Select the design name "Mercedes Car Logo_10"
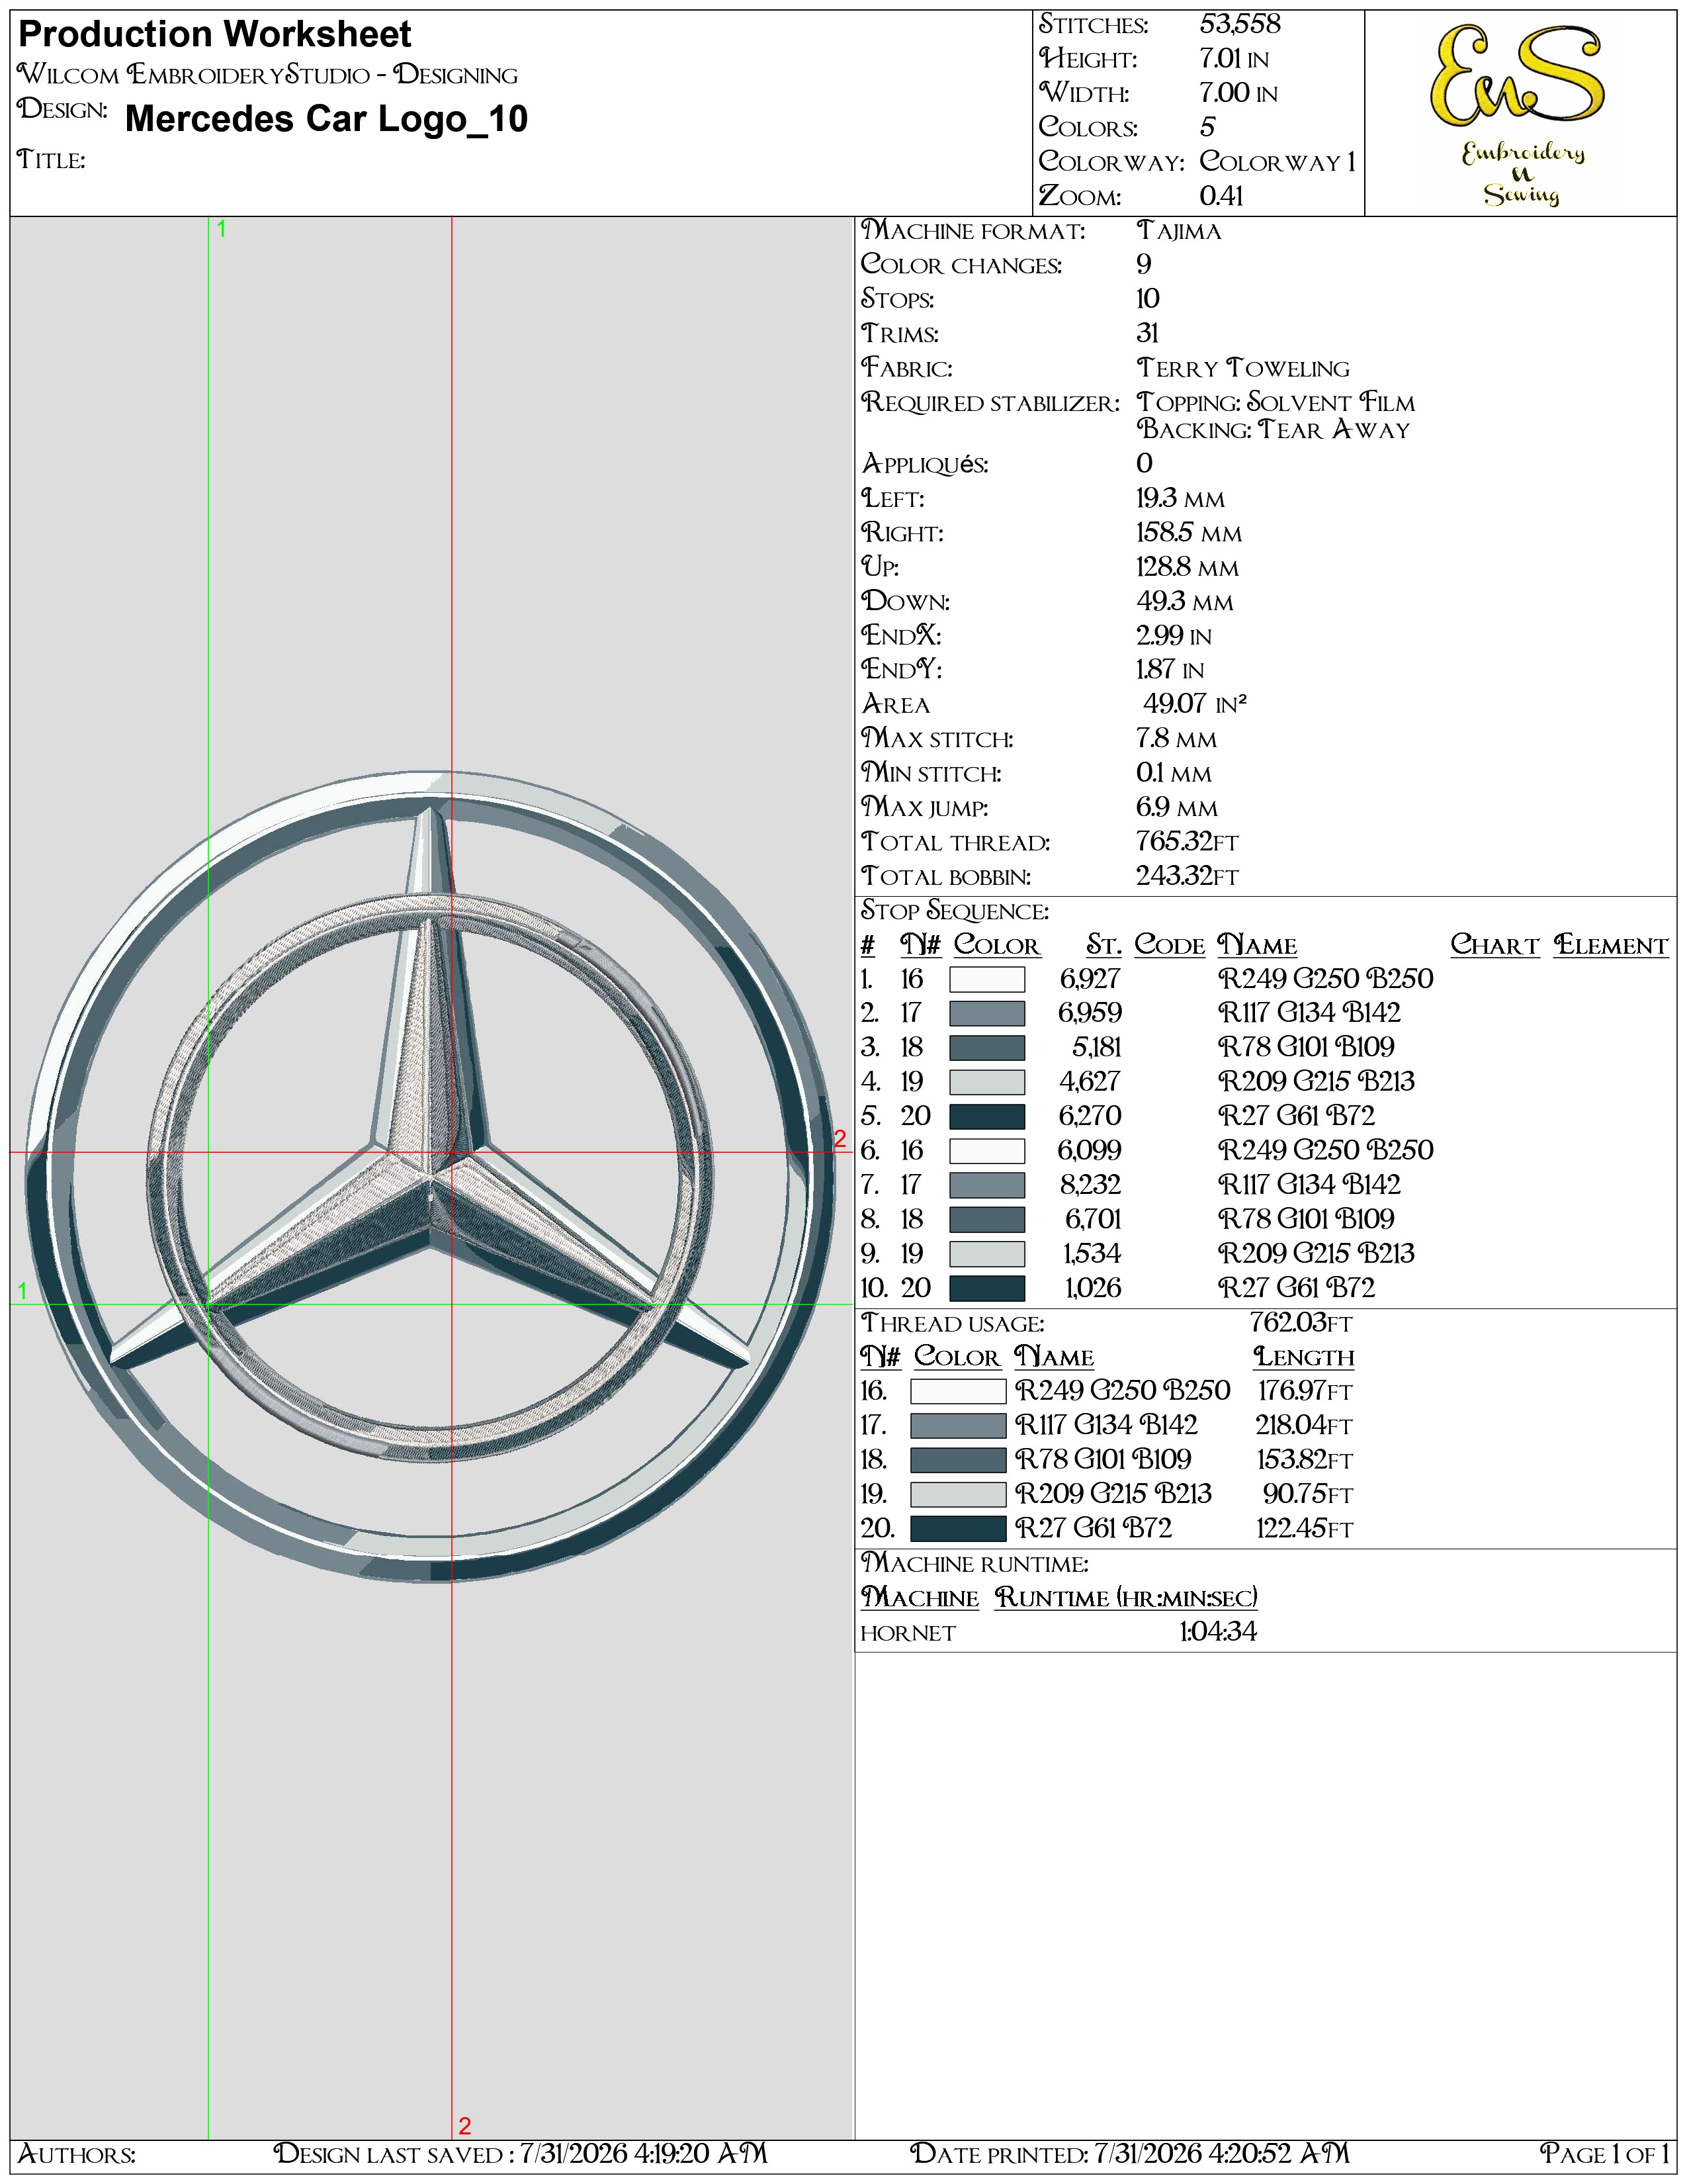 point(325,119)
